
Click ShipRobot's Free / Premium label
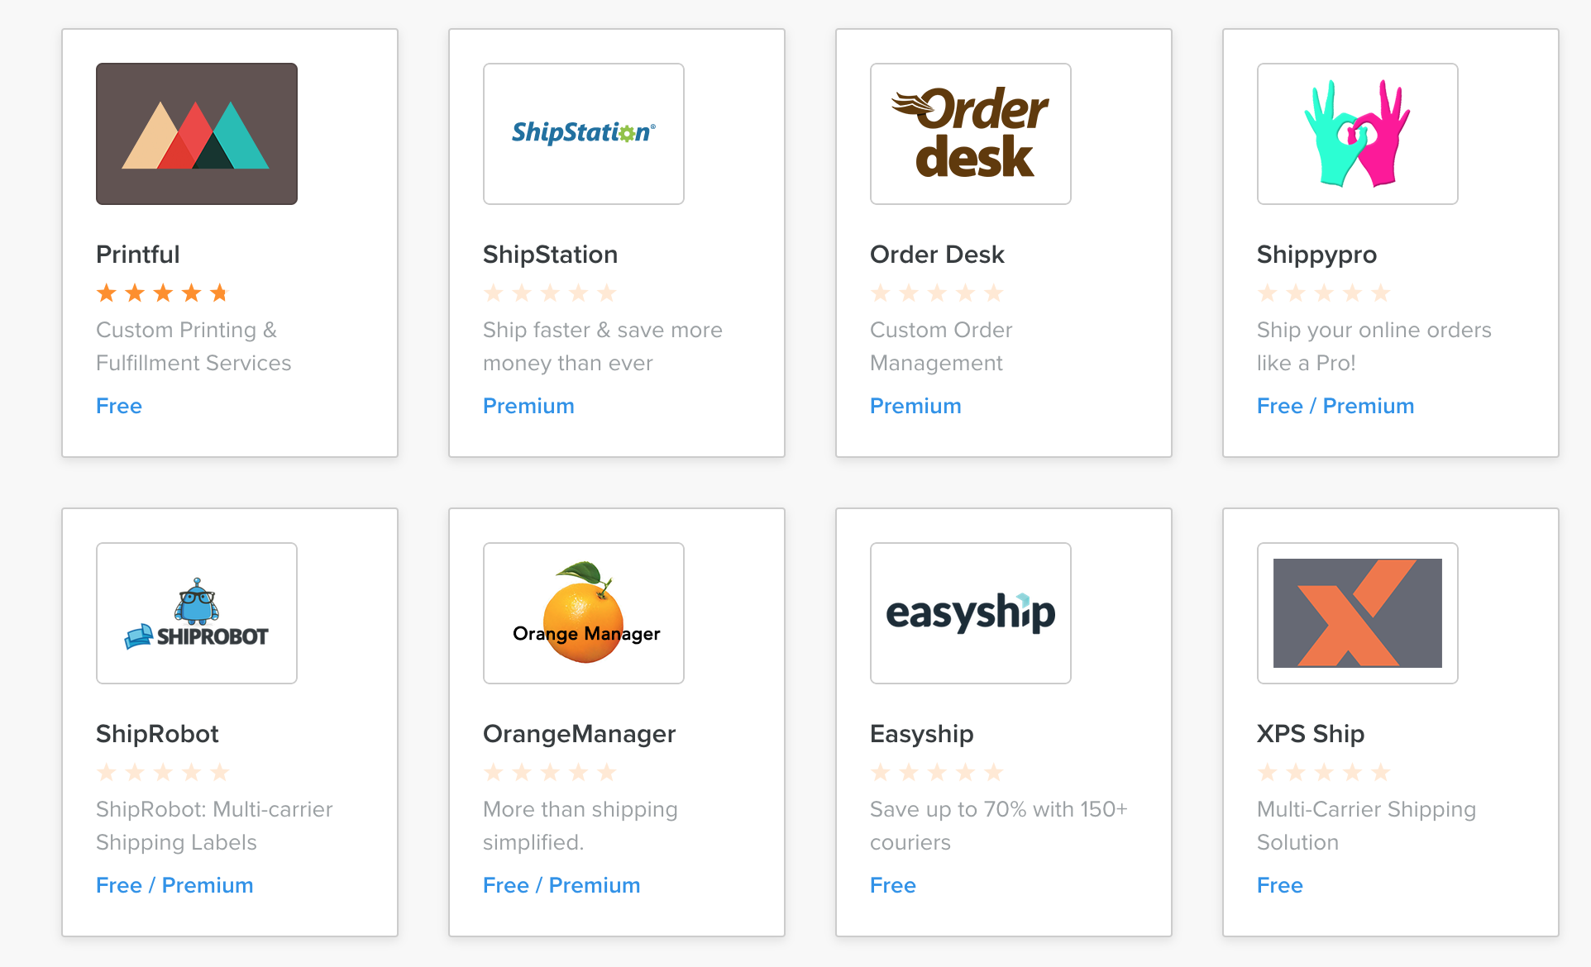click(x=174, y=885)
